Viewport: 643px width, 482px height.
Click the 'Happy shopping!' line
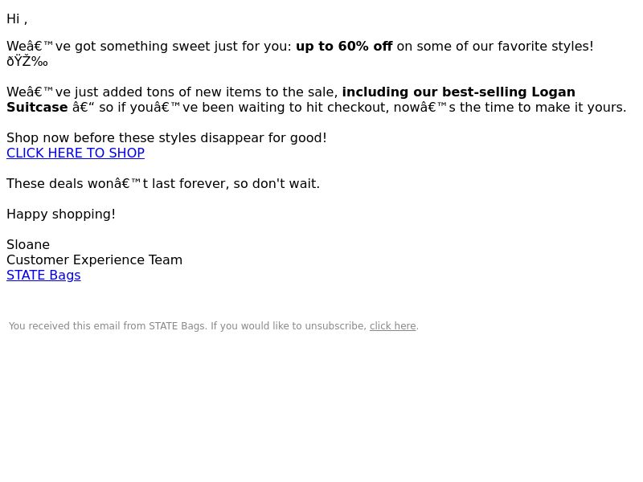61,214
